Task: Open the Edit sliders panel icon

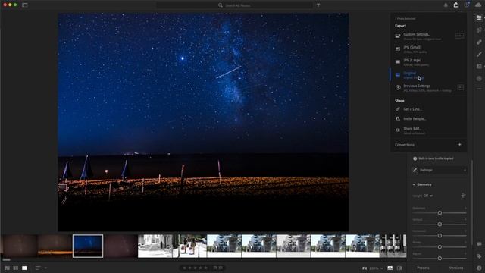Action: click(479, 18)
